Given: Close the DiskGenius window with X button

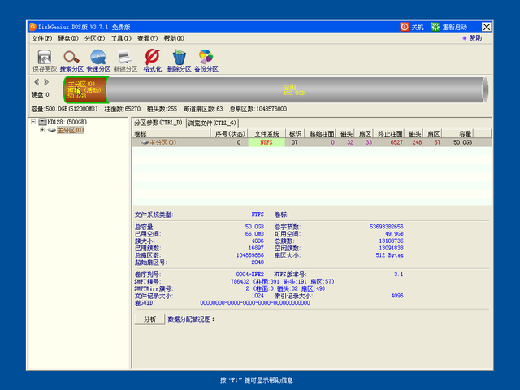Looking at the screenshot, I should coord(486,27).
